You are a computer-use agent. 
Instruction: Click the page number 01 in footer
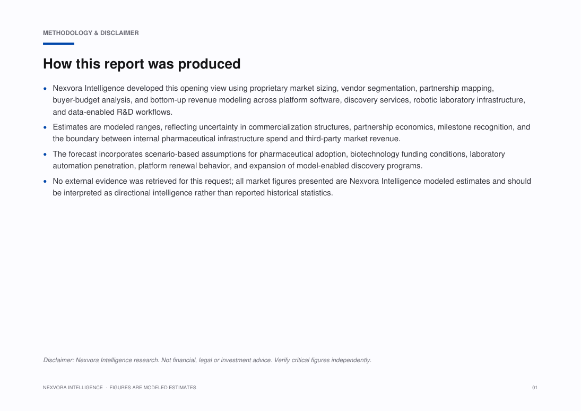tap(535, 388)
